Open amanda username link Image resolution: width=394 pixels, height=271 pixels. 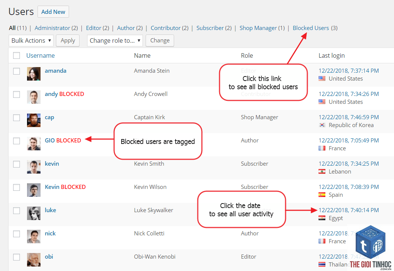[56, 71]
